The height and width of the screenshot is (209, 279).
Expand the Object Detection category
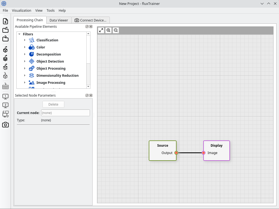(25, 61)
